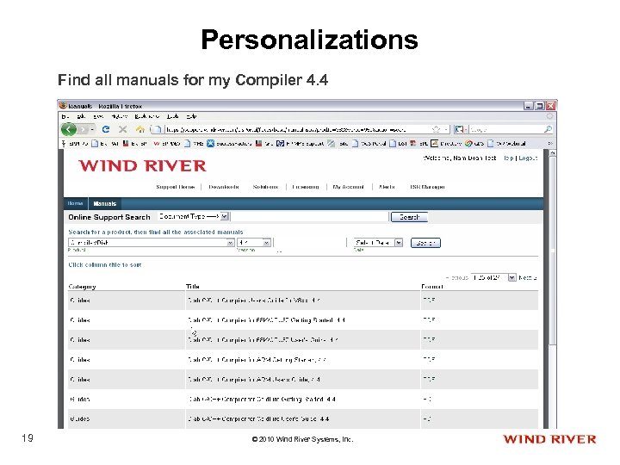The height and width of the screenshot is (465, 620).
Task: Click the Search button
Action: tap(409, 217)
